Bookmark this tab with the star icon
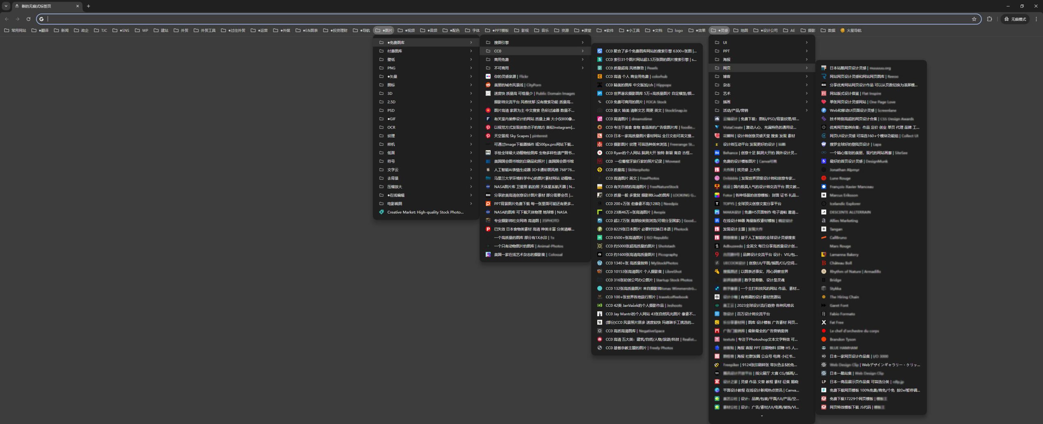Viewport: 1043px width, 424px height. tap(974, 19)
